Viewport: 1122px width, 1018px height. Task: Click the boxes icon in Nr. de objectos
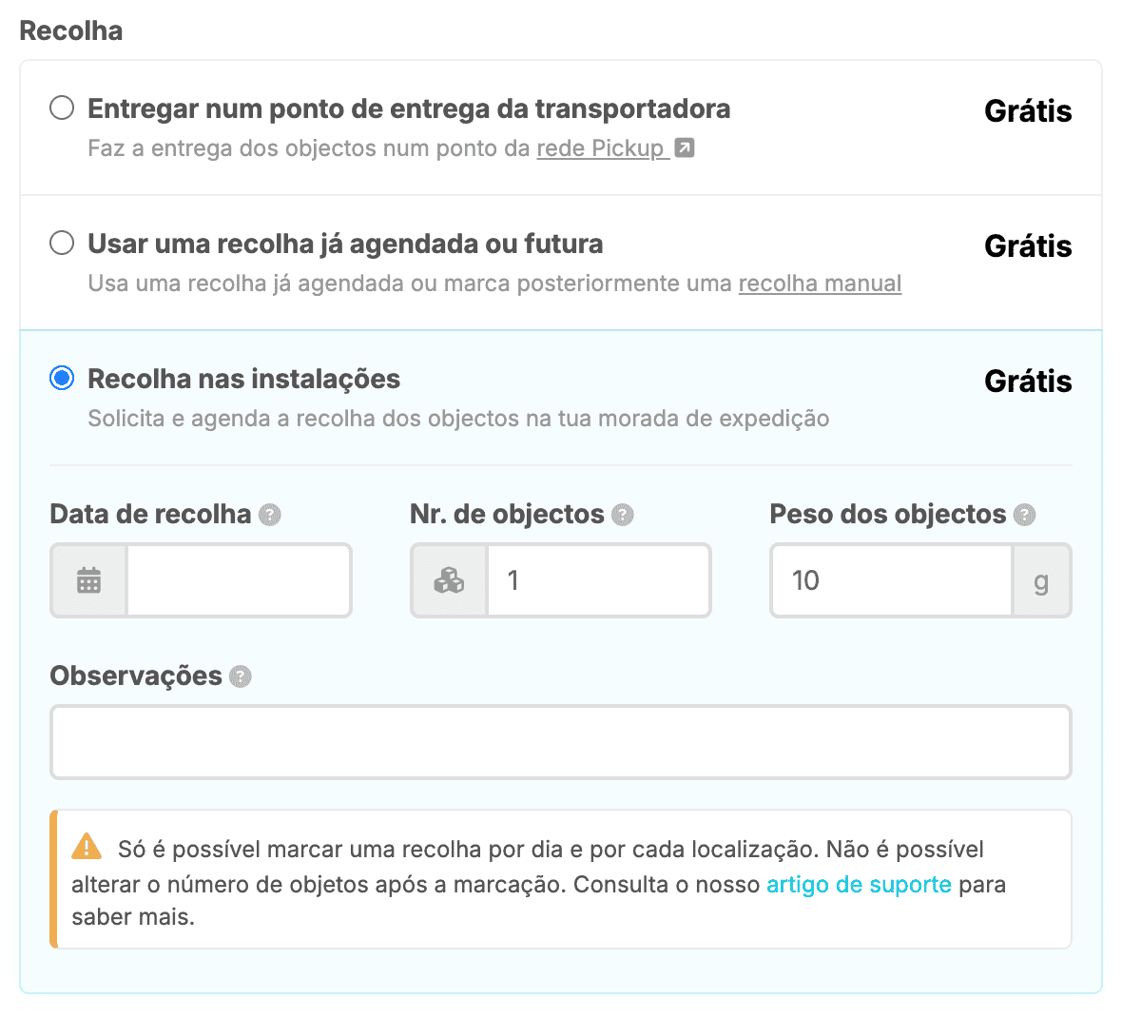point(449,580)
